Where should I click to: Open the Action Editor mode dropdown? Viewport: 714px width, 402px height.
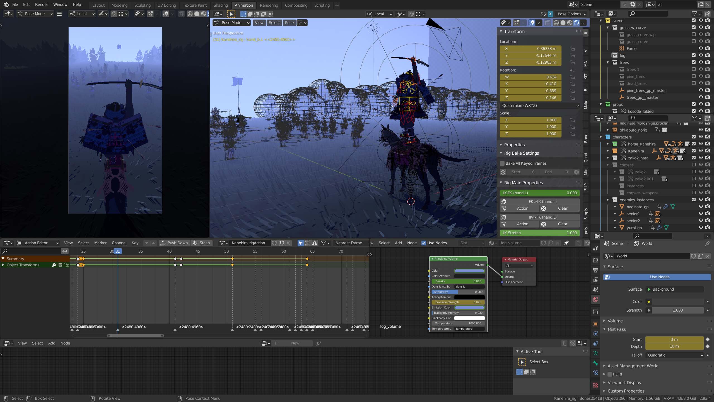point(38,243)
